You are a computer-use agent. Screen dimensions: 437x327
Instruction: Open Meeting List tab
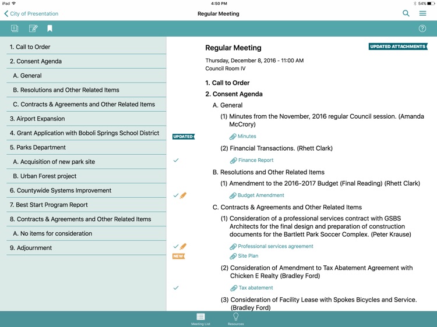[200, 319]
